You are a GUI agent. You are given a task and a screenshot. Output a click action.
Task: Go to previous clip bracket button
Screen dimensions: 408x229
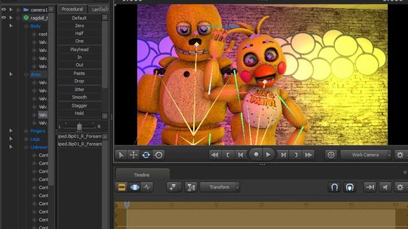[228, 155]
